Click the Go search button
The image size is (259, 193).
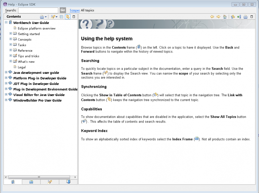[x=63, y=10]
